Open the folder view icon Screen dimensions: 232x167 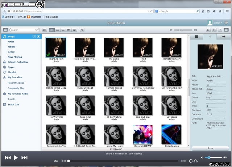[74, 30]
